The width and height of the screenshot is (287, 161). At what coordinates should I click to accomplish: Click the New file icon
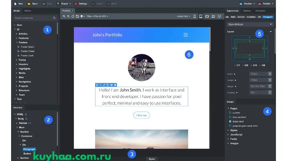click(16, 4)
